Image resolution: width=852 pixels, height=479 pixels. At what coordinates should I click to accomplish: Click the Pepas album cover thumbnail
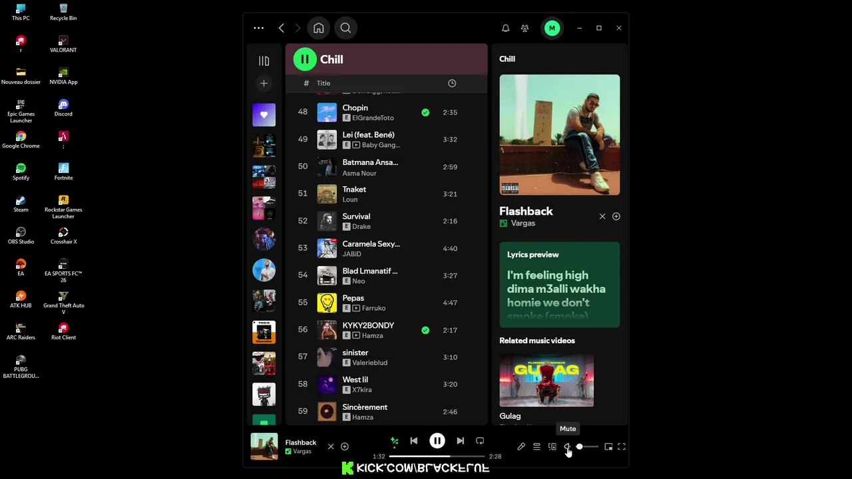tap(327, 303)
